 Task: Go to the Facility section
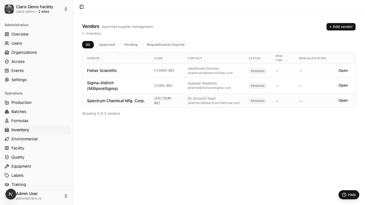coord(36,148)
